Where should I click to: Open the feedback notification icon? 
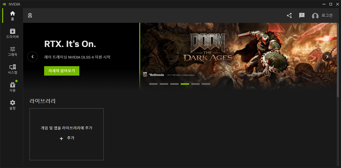(x=302, y=15)
